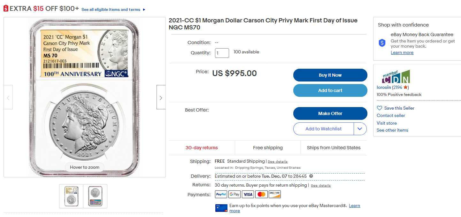Click the CDN member seller logo
Image resolution: width=461 pixels, height=217 pixels.
396,77
